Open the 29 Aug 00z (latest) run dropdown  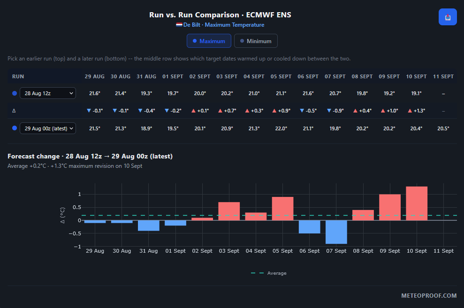click(x=48, y=128)
